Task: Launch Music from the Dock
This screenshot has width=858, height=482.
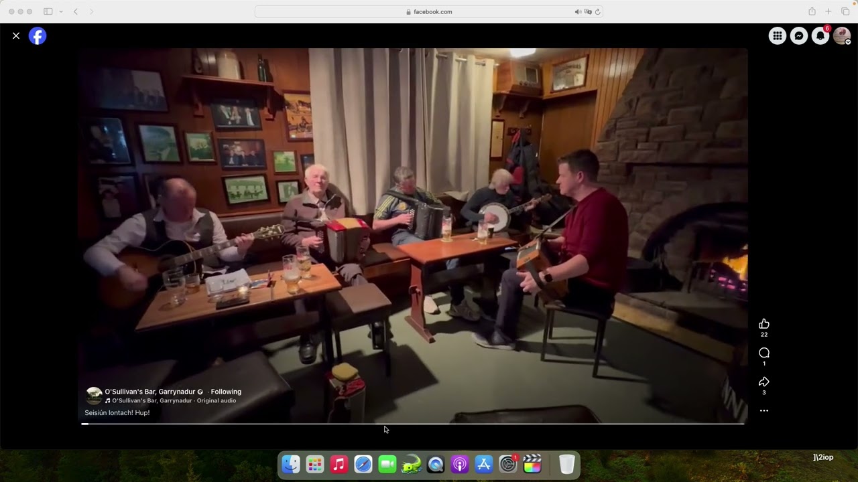Action: pyautogui.click(x=339, y=464)
